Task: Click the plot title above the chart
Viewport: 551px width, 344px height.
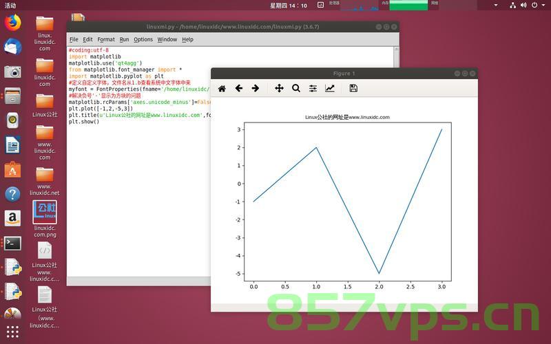Action: point(347,117)
